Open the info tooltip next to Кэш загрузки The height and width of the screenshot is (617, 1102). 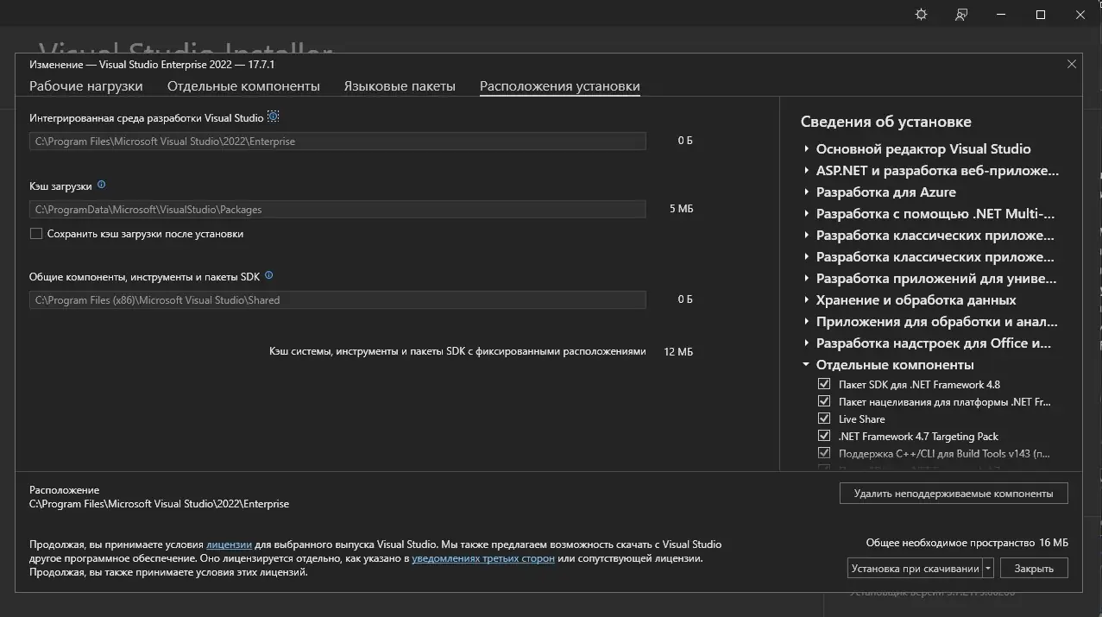tap(101, 184)
